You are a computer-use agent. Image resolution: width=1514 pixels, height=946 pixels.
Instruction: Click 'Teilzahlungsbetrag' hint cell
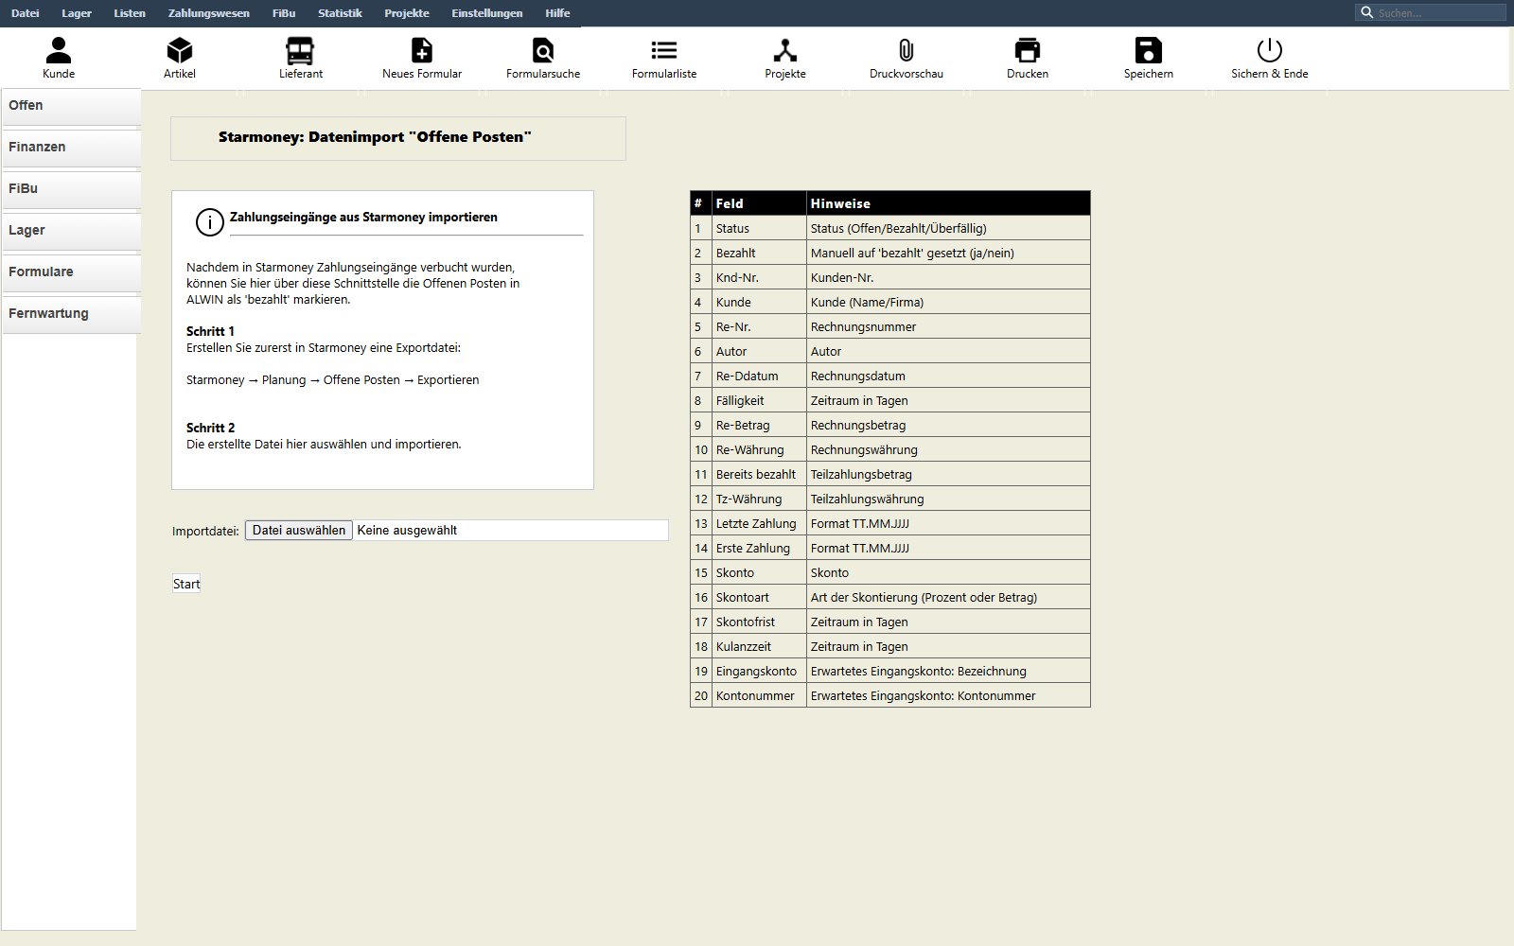(x=948, y=474)
